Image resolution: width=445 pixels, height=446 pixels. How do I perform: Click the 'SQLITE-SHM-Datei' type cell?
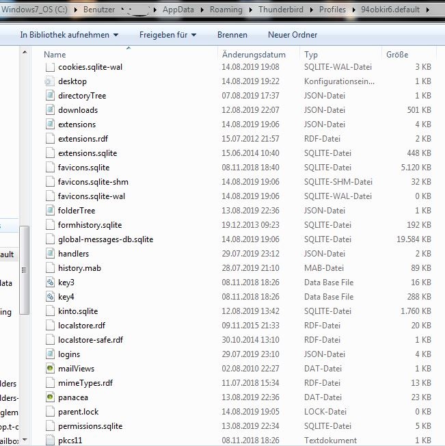click(x=338, y=182)
